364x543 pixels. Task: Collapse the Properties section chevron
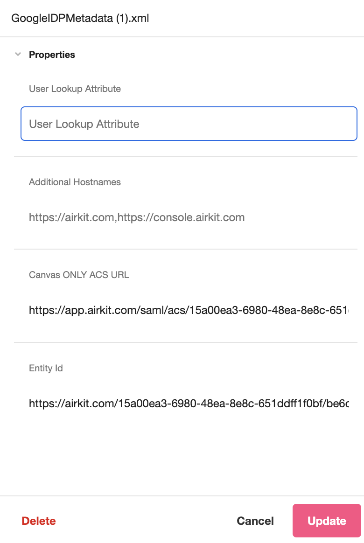click(x=18, y=55)
